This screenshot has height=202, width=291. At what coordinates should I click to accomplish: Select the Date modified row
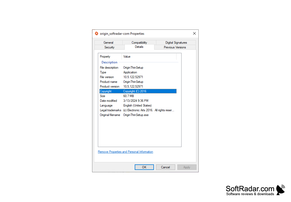click(x=138, y=101)
